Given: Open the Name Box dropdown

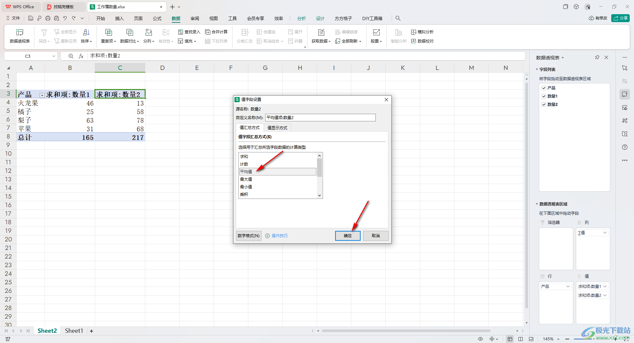Looking at the screenshot, I should point(54,56).
